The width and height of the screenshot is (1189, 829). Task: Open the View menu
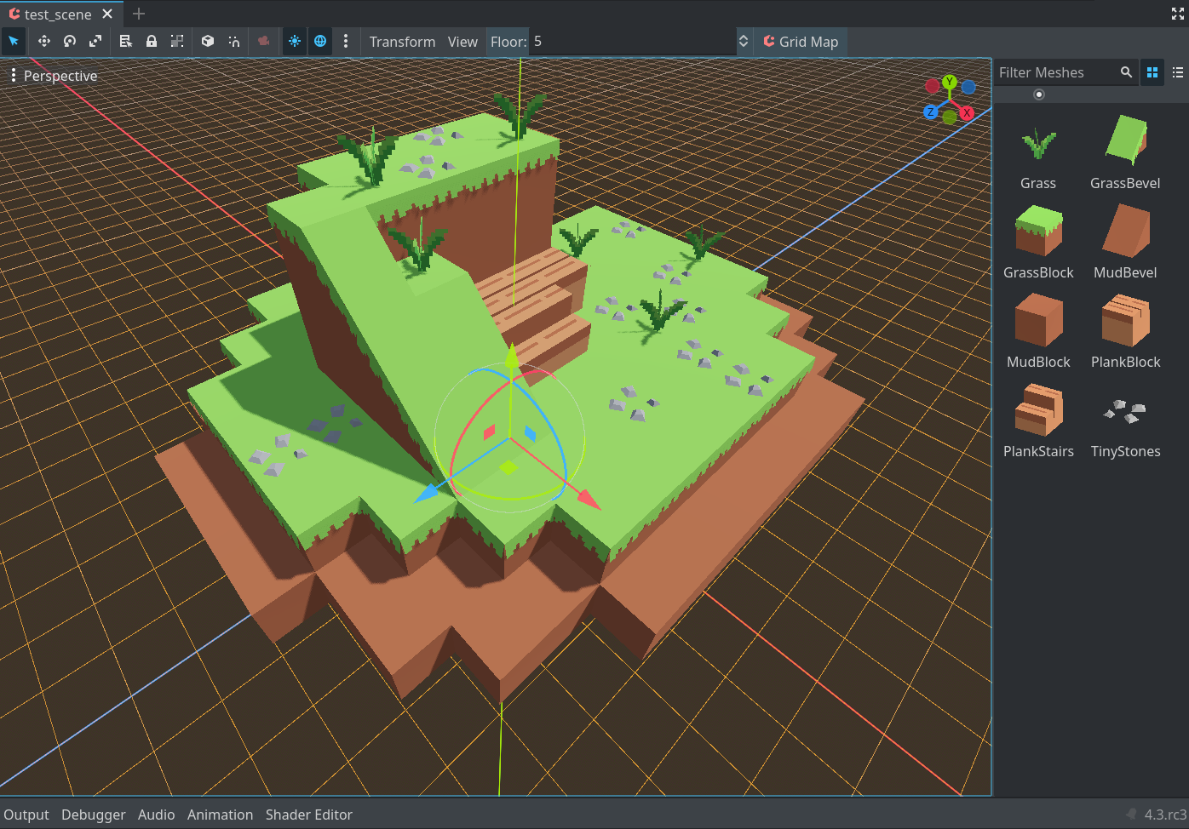coord(462,42)
